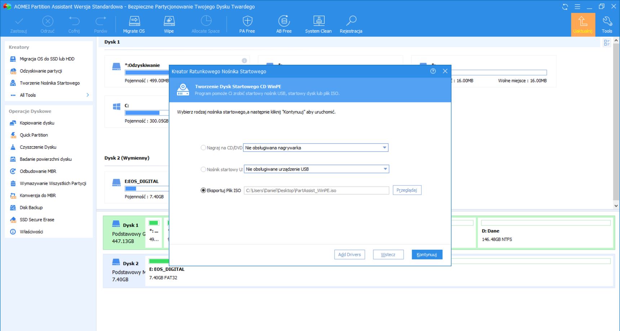Click the Przeglądaj browse button

407,190
